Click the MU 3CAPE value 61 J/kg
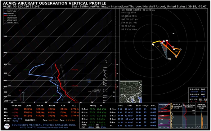The height and width of the screenshot is (131, 211). click(x=52, y=112)
